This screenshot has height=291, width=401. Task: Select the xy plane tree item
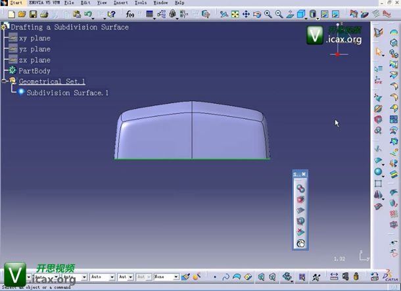pos(34,38)
